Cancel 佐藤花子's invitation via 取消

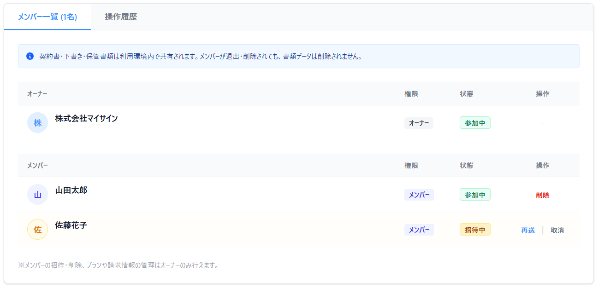click(x=557, y=230)
